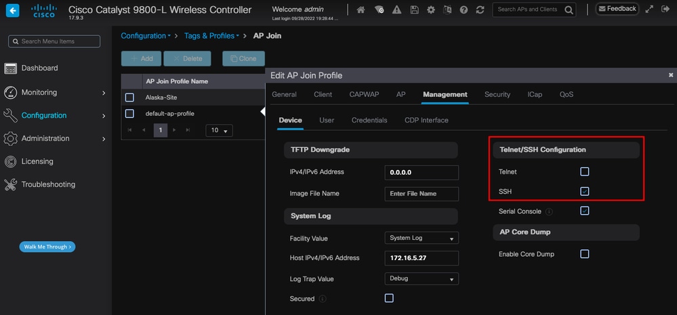Switch to the Client tab

323,95
